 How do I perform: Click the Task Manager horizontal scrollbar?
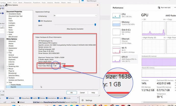pos(155,102)
